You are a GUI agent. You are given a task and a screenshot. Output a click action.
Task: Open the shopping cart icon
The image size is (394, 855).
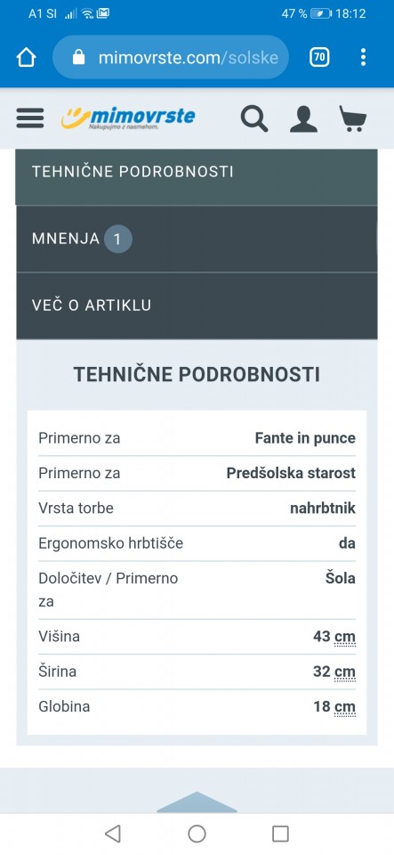pos(353,118)
